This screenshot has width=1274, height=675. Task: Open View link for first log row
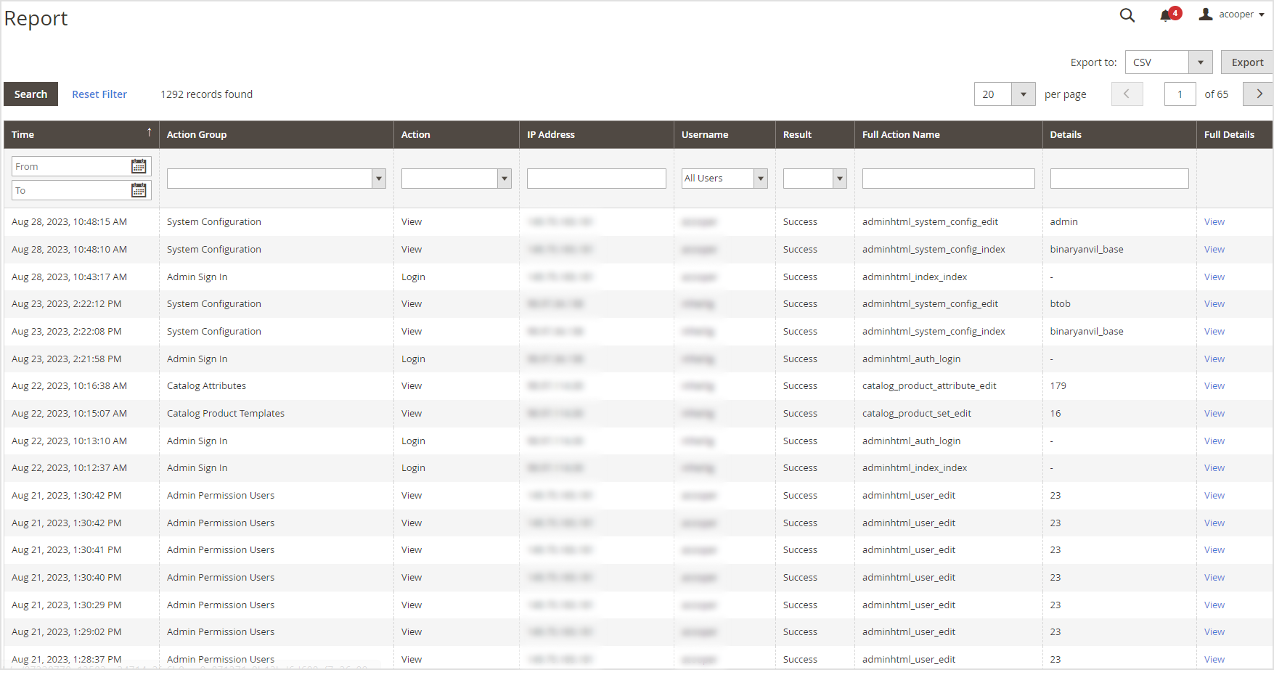tap(1214, 222)
